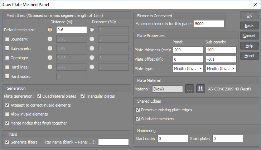This screenshot has height=150, width=261.
Task: Enable the Boundary mesh size checkbox
Action: click(x=7, y=39)
